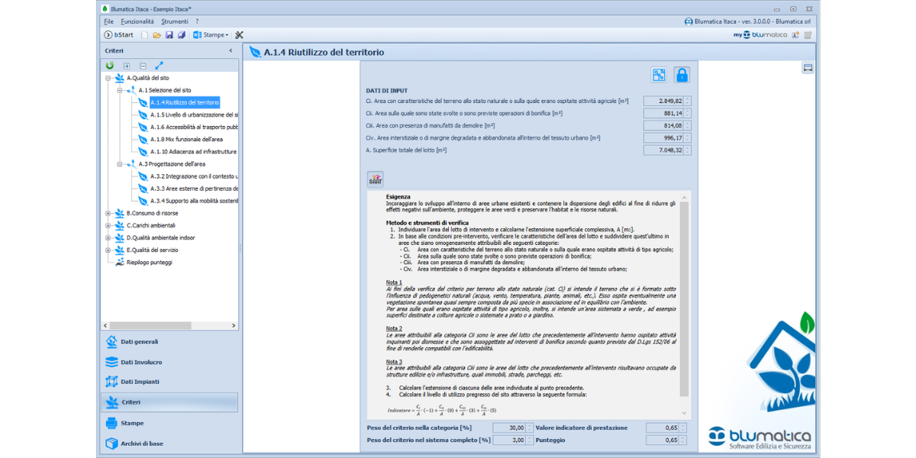Save project using the floppy disk icon
This screenshot has width=916, height=458.
click(169, 35)
